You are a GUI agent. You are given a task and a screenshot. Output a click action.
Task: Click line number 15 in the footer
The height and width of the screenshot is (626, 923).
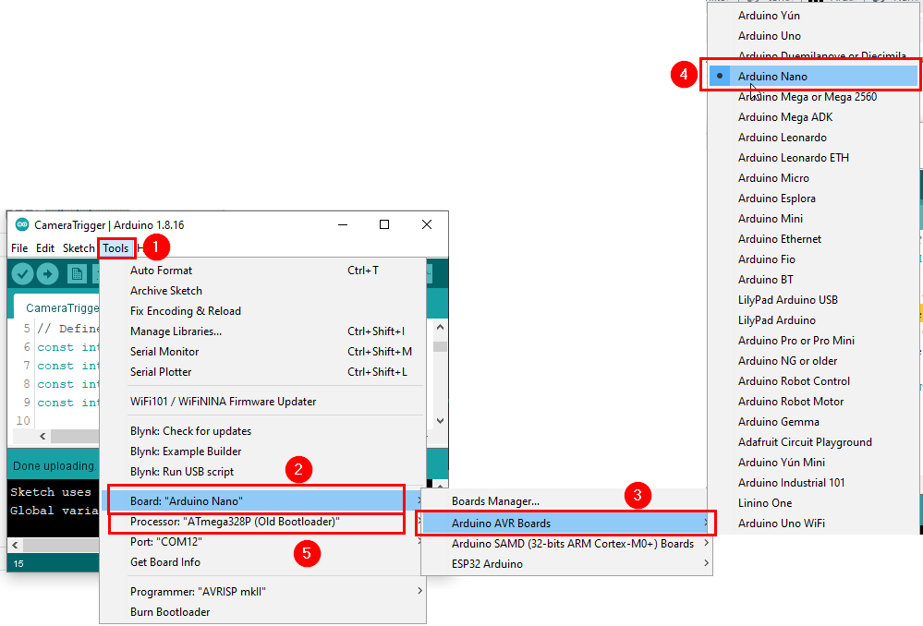pos(18,563)
